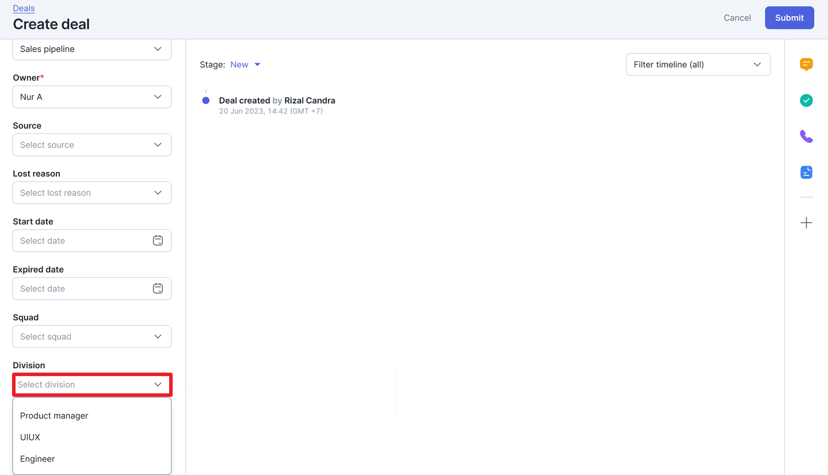Image resolution: width=828 pixels, height=475 pixels.
Task: Click the Cancel button
Action: 737,18
